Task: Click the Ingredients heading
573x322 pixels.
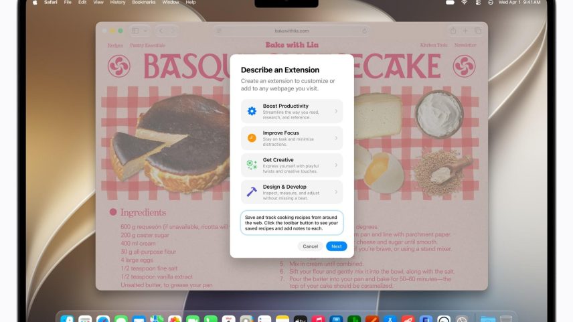Action: 143,212
